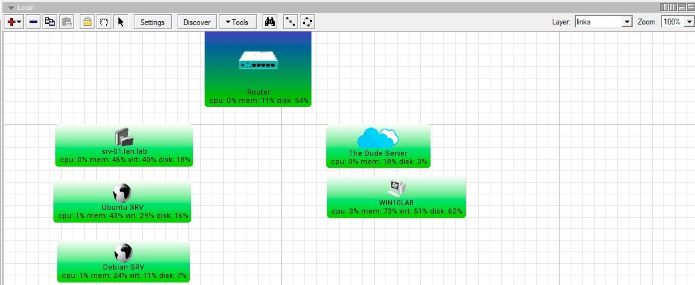Collapse the Local pane triangle
Image resolution: width=695 pixels, height=285 pixels.
point(11,8)
